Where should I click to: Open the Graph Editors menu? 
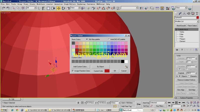pyautogui.click(x=70, y=4)
